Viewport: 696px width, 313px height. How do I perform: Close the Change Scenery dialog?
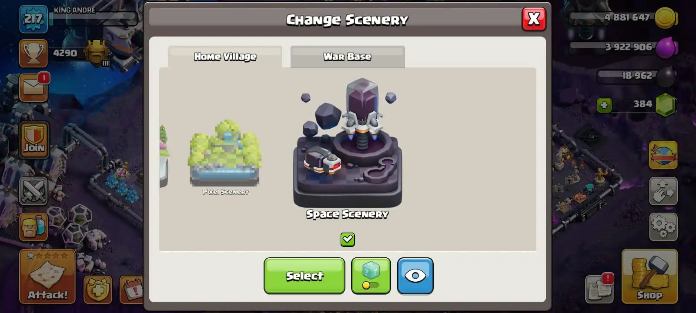pyautogui.click(x=534, y=19)
